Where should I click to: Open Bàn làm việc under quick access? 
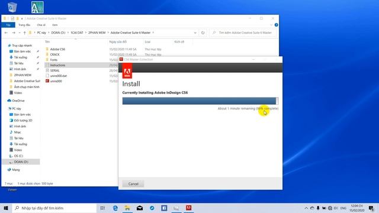point(23,51)
